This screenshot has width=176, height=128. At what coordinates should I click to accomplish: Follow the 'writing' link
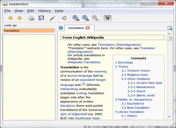point(81,93)
